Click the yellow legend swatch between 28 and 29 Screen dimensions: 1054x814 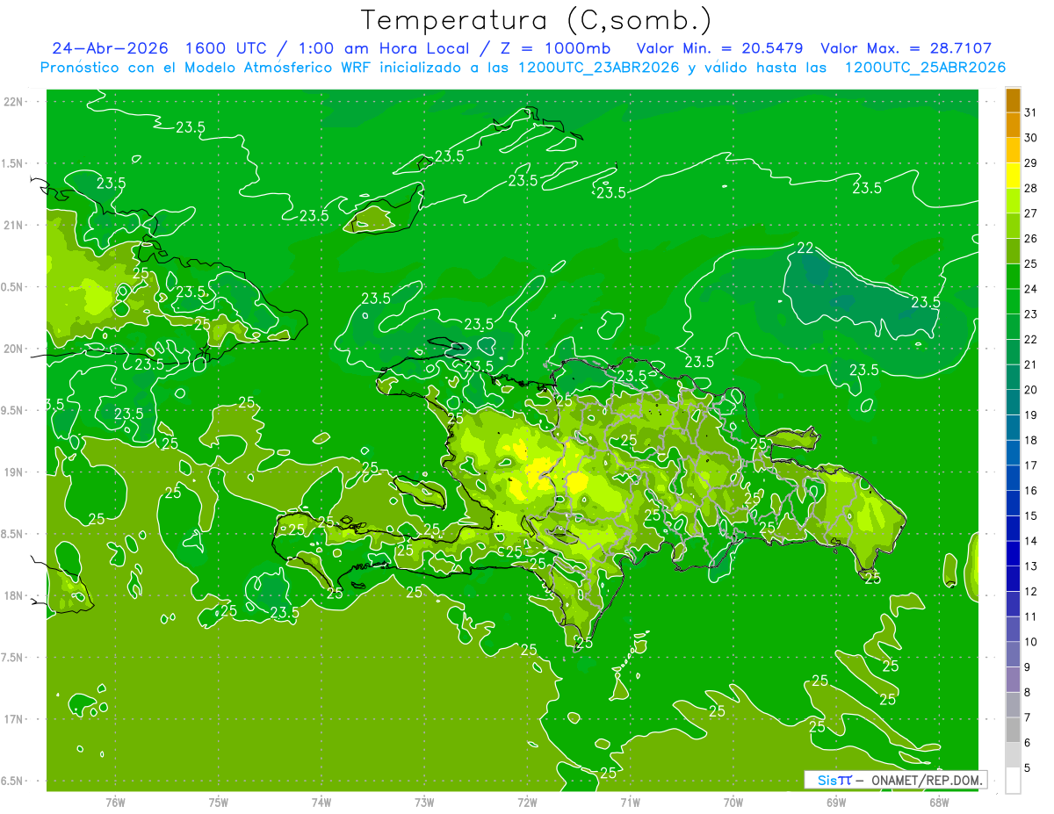pyautogui.click(x=1013, y=176)
